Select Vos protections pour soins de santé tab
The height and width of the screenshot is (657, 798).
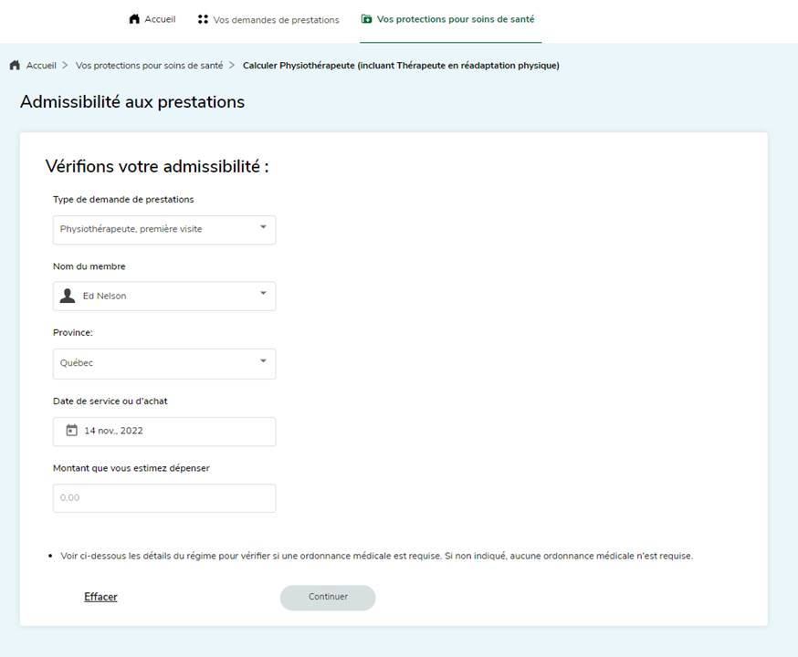[x=448, y=19]
